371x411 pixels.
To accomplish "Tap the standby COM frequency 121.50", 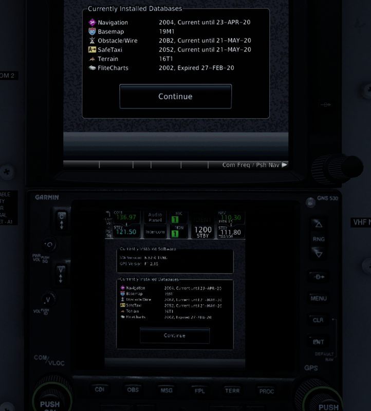I will [x=126, y=232].
